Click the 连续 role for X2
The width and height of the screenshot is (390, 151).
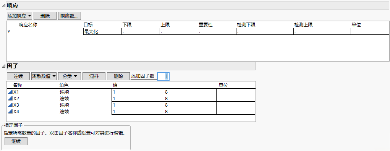(65, 99)
